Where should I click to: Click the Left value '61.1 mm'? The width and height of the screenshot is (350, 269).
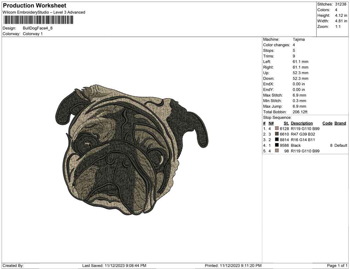[301, 62]
